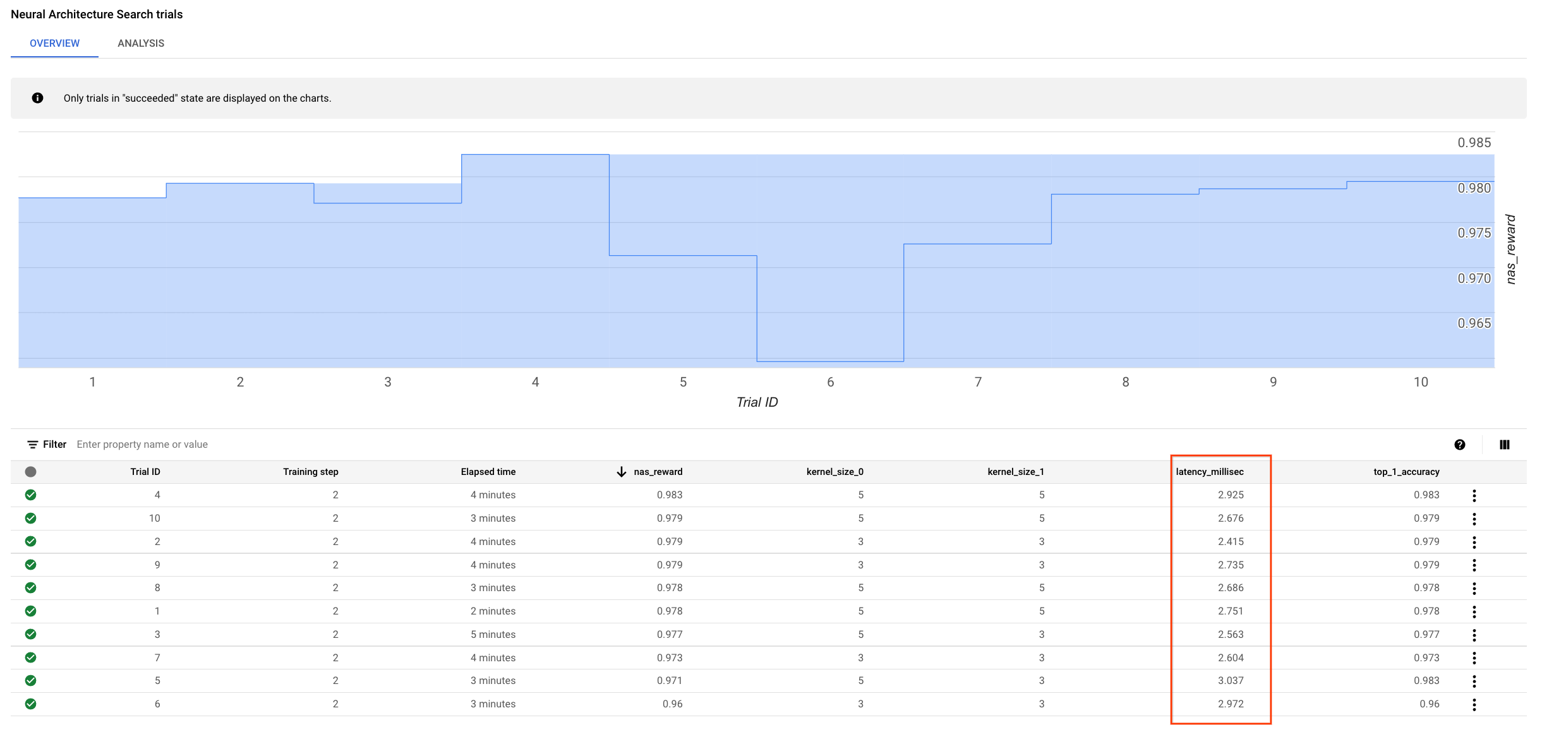The width and height of the screenshot is (1542, 732).
Task: Open the three-dot menu for trial 5
Action: 1474,681
